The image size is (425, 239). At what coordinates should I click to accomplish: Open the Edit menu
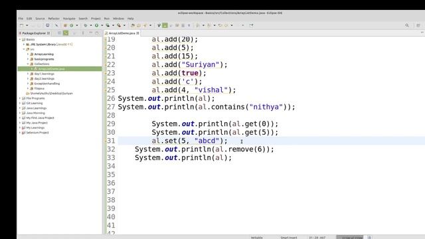coord(29,19)
